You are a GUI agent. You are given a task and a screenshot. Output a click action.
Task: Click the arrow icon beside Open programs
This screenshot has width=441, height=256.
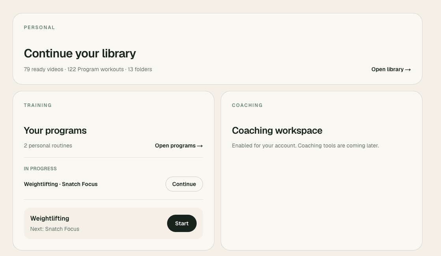click(x=200, y=146)
